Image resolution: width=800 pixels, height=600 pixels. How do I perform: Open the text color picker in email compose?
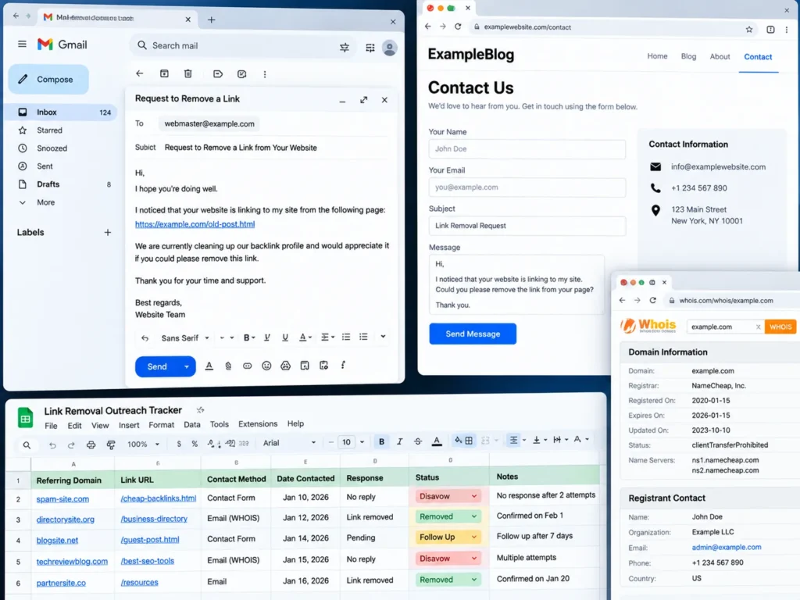[305, 337]
